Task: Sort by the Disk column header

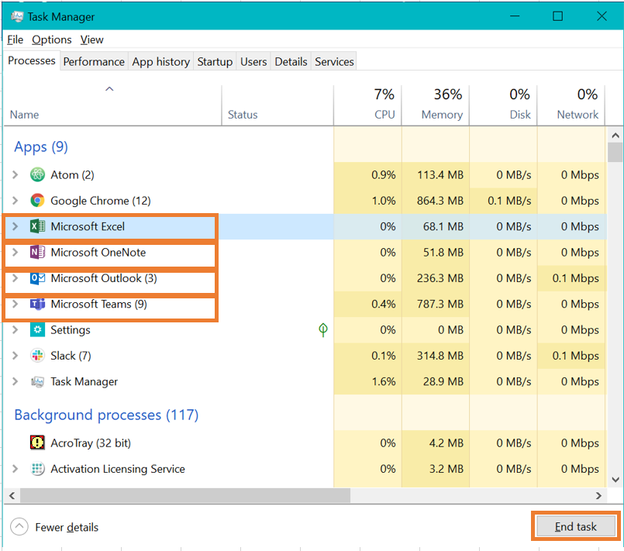Action: [x=503, y=105]
